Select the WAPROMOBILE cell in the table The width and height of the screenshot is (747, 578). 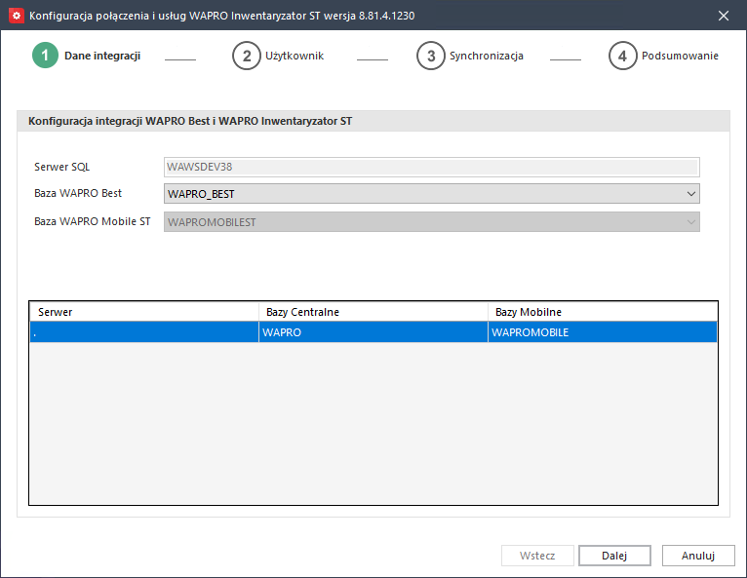point(603,332)
